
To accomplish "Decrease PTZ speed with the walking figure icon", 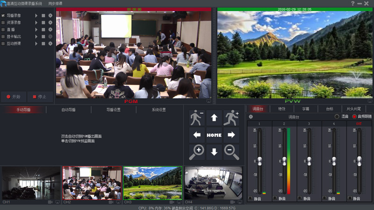I will (x=197, y=118).
